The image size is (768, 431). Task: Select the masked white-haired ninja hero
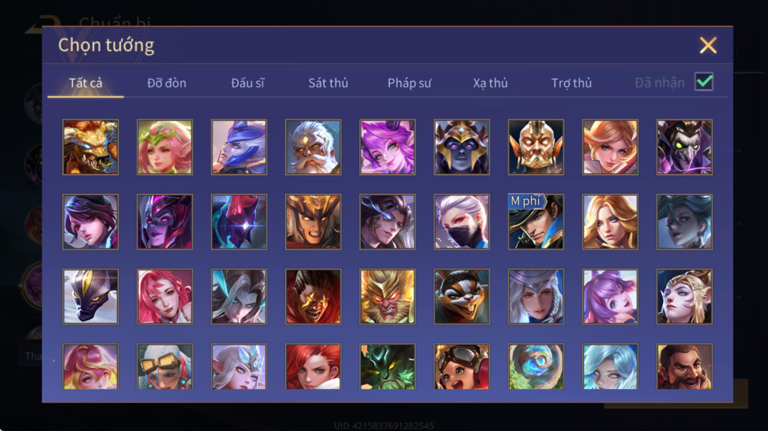click(461, 222)
